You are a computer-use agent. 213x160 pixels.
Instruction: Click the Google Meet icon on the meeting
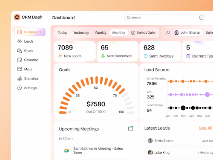tap(66, 151)
